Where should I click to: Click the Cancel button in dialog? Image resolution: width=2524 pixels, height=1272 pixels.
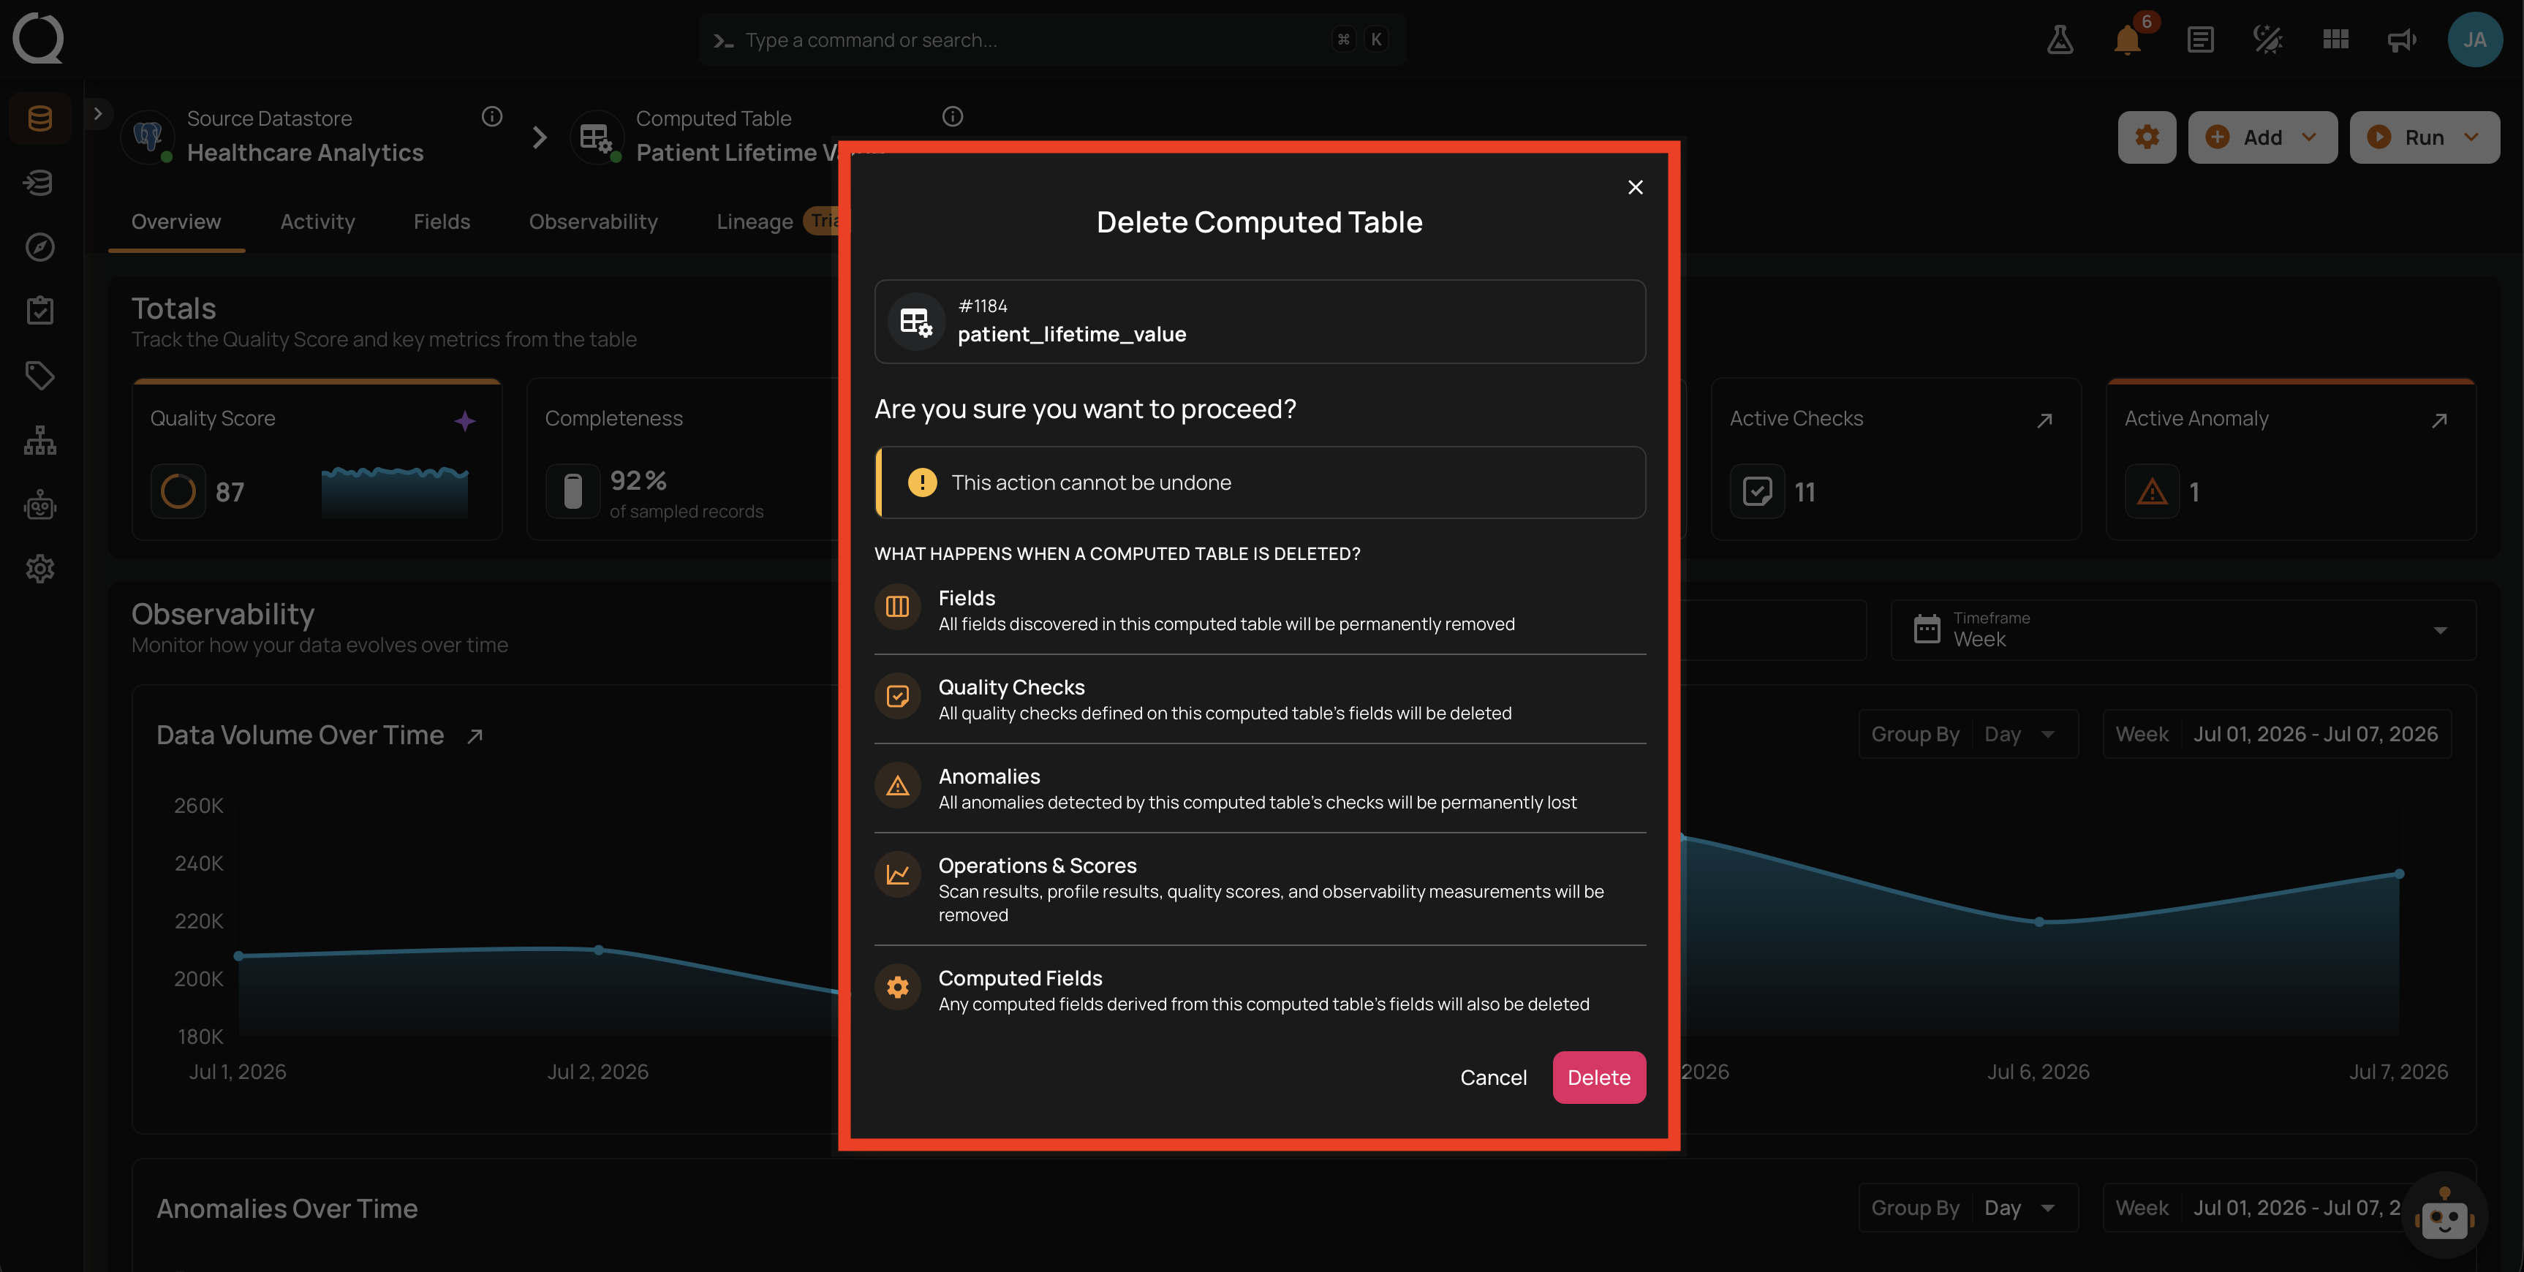[x=1493, y=1078]
